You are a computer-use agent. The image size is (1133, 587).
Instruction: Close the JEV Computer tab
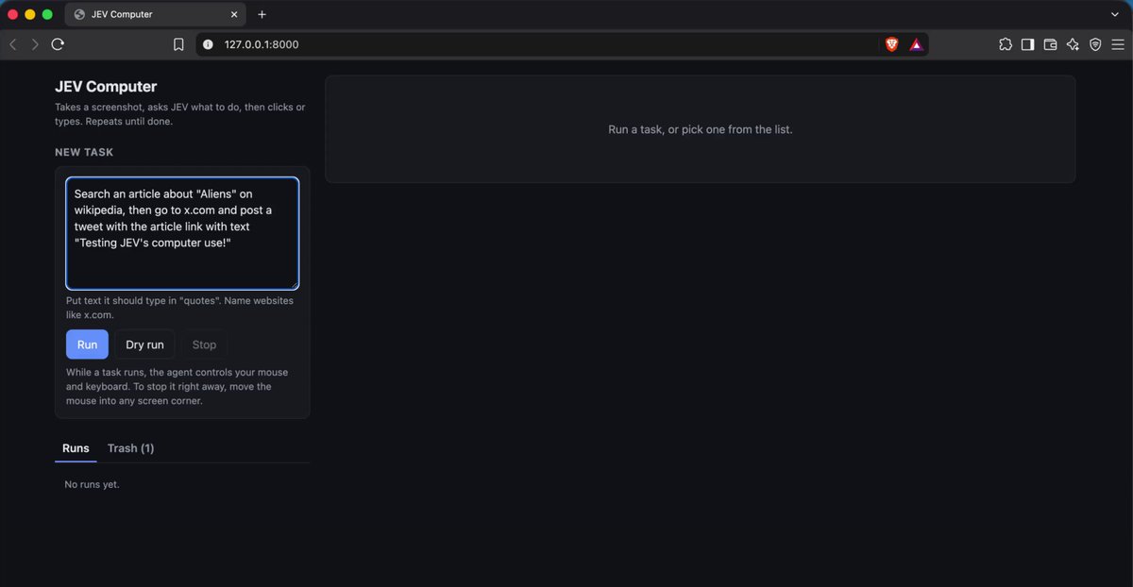click(234, 14)
